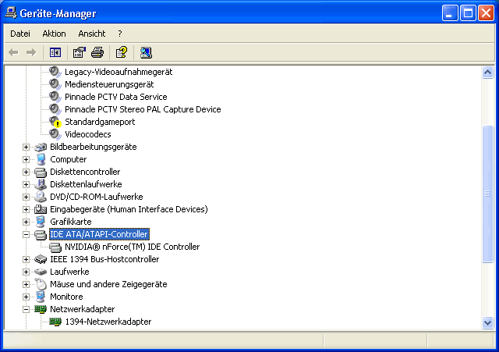Expand the Diskettenlaufwerke node
Screen dimensions: 499x352
[x=26, y=184]
